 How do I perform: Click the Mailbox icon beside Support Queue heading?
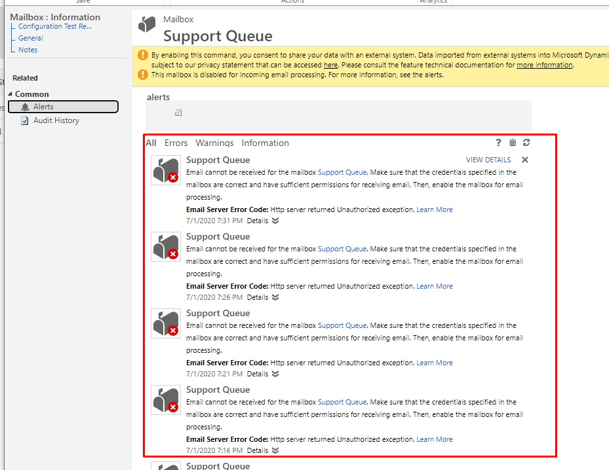[147, 25]
